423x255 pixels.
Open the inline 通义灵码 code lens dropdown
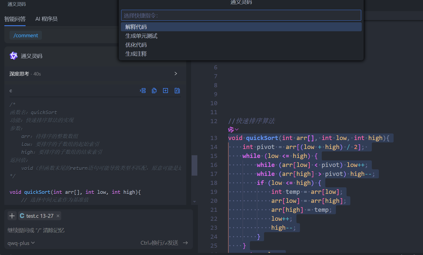233,129
